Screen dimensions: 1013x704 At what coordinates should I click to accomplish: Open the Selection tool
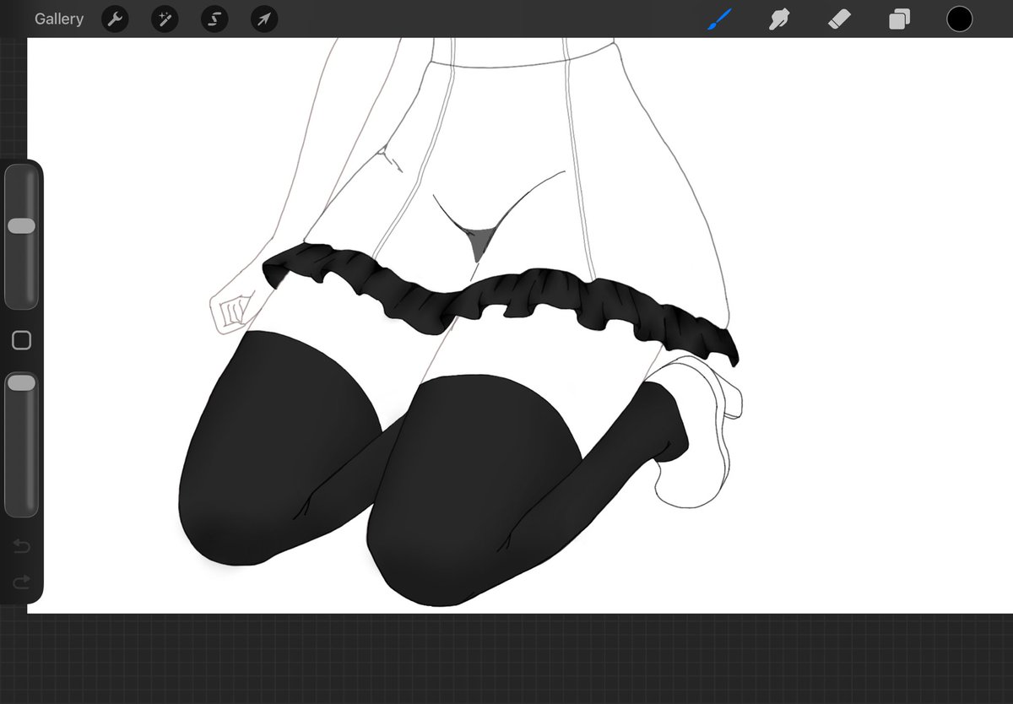coord(214,19)
